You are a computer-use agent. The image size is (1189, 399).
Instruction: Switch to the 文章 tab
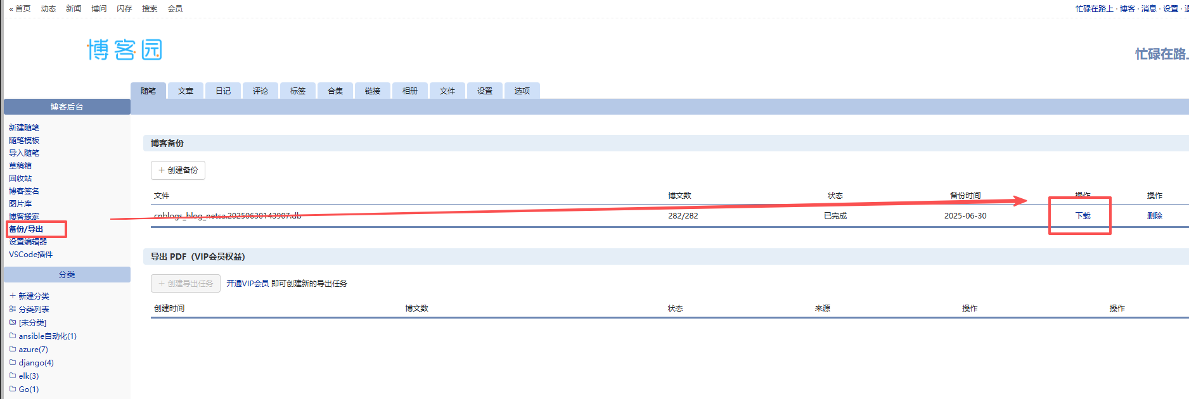coord(186,91)
